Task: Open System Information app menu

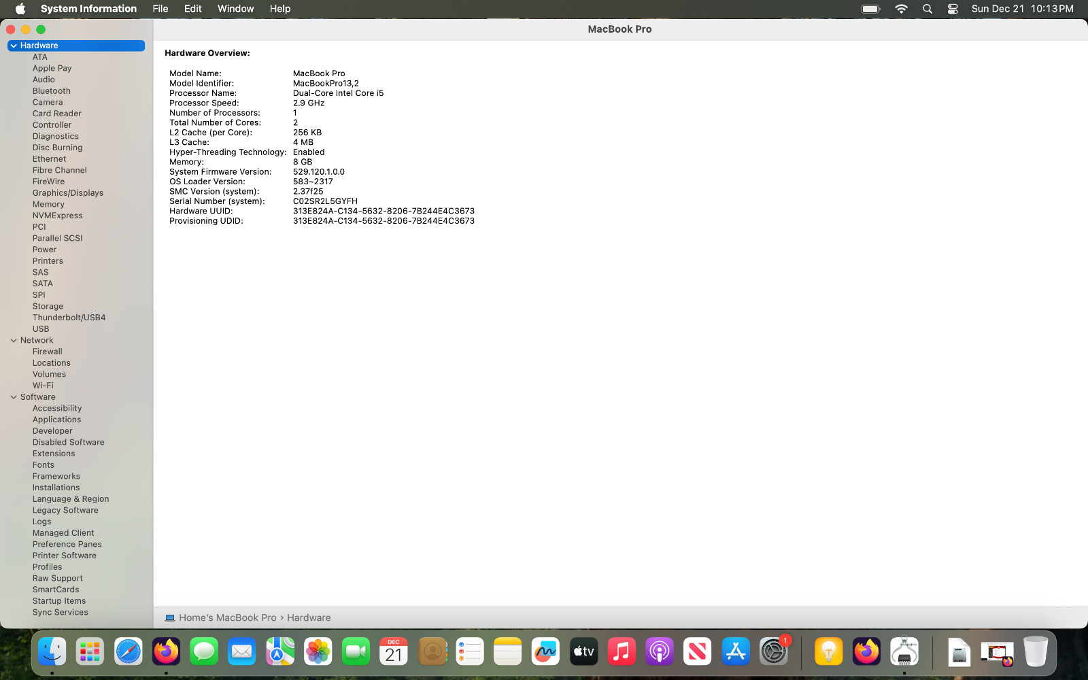Action: (x=88, y=9)
